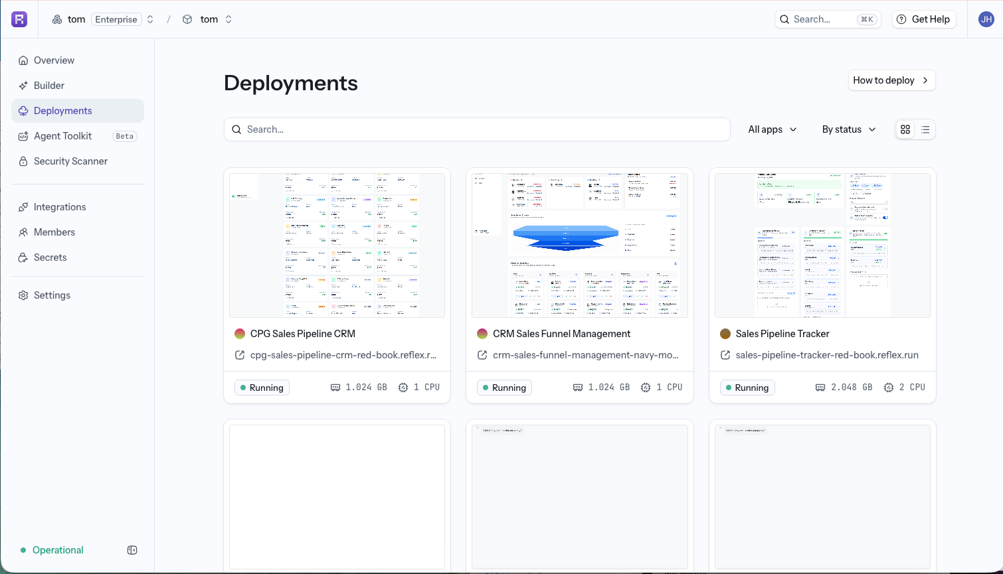
Task: Open the cpg-sales-pipeline-crm-red-book URL
Action: tap(343, 355)
